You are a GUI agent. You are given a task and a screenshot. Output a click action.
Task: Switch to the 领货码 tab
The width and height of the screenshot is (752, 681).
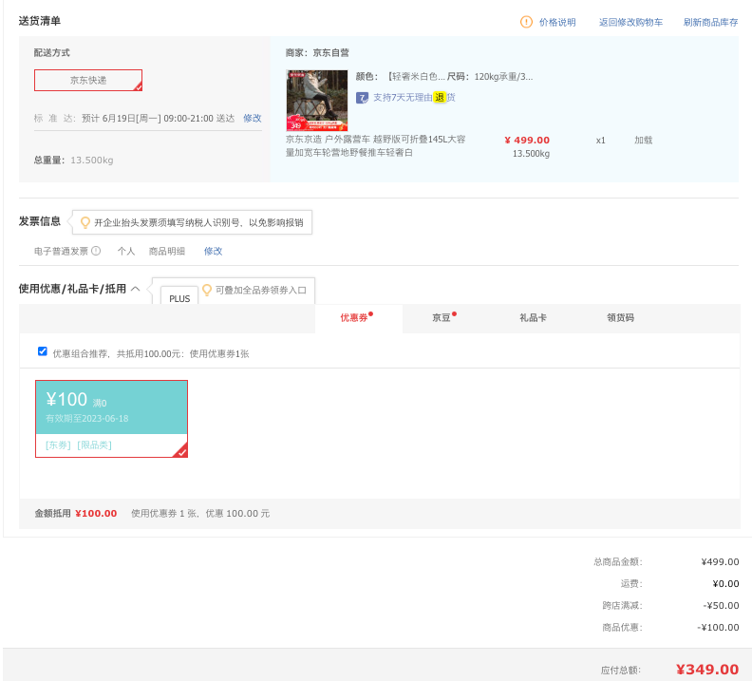tap(620, 318)
